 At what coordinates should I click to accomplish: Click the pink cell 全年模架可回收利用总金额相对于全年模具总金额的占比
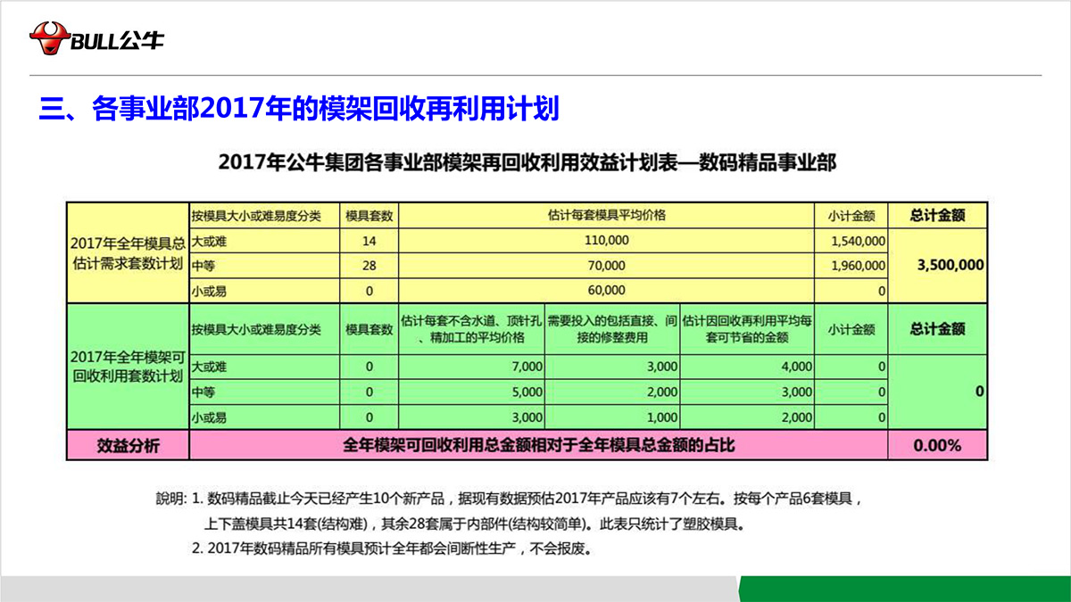coord(538,445)
